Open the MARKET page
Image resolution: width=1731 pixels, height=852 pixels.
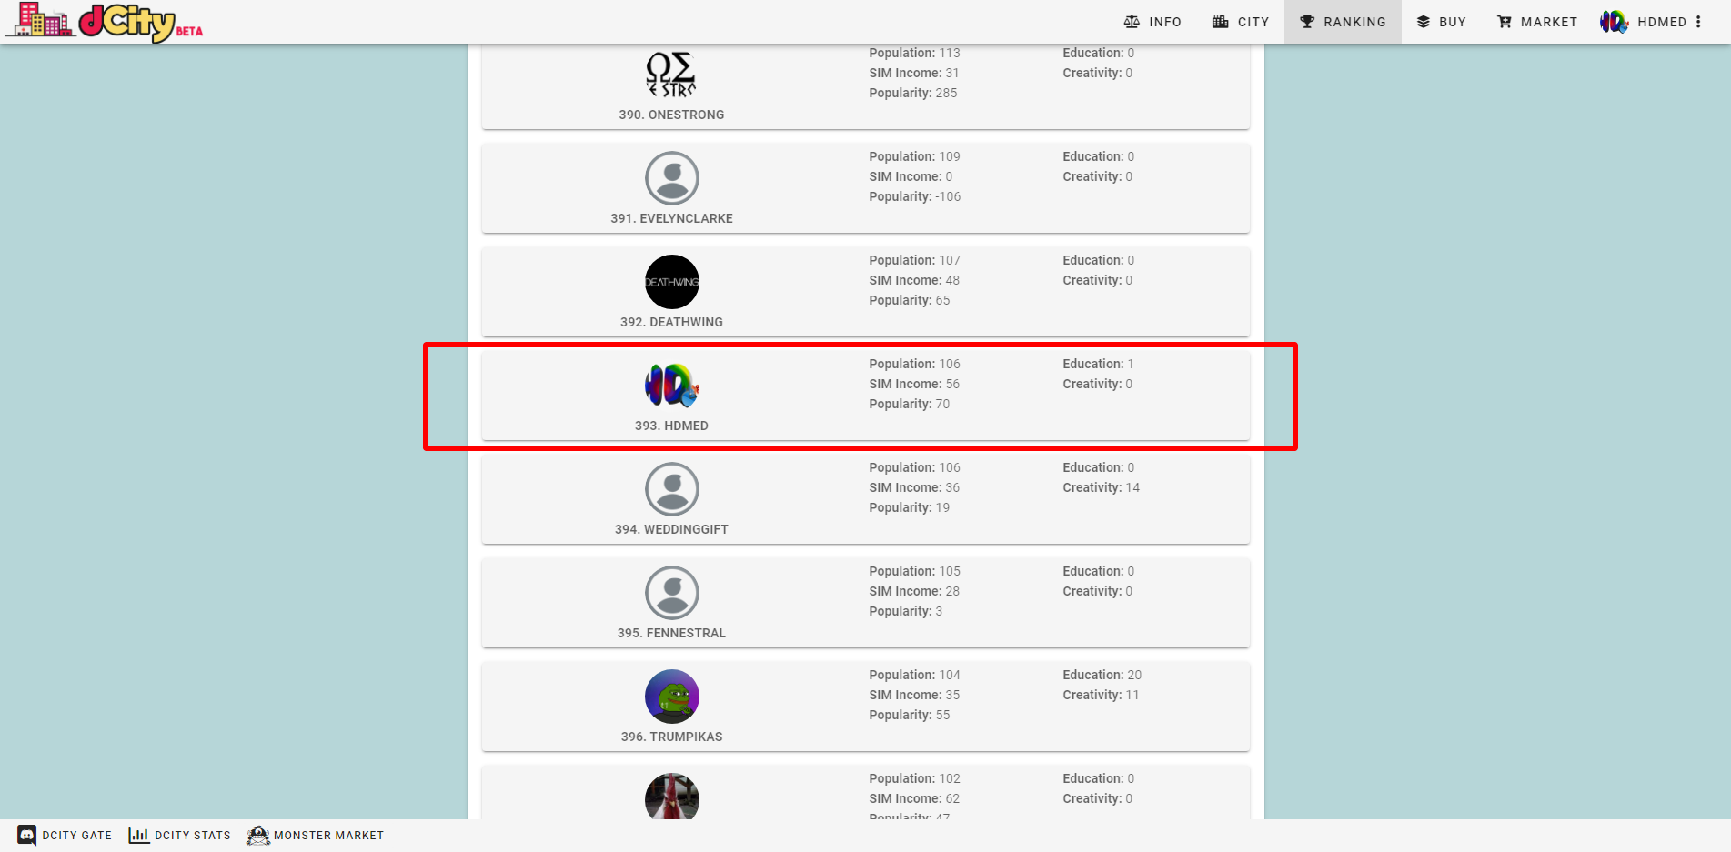[1537, 22]
